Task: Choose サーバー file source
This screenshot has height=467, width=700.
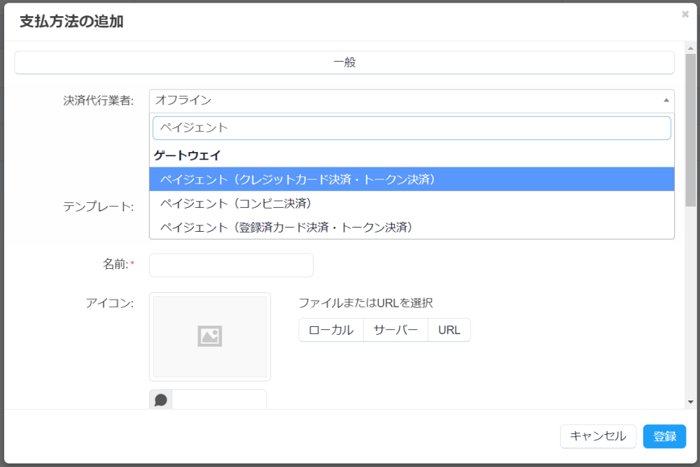Action: 395,330
